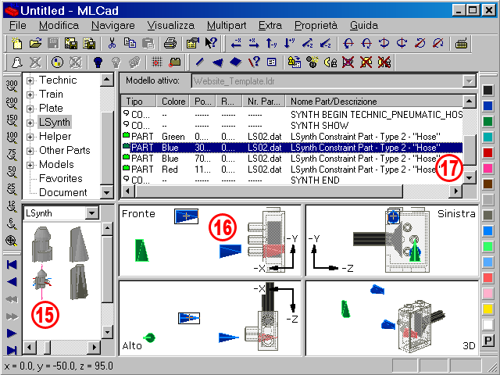Move part along negative X axis

coord(236,43)
